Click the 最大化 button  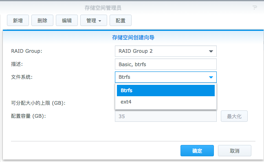click(x=234, y=116)
